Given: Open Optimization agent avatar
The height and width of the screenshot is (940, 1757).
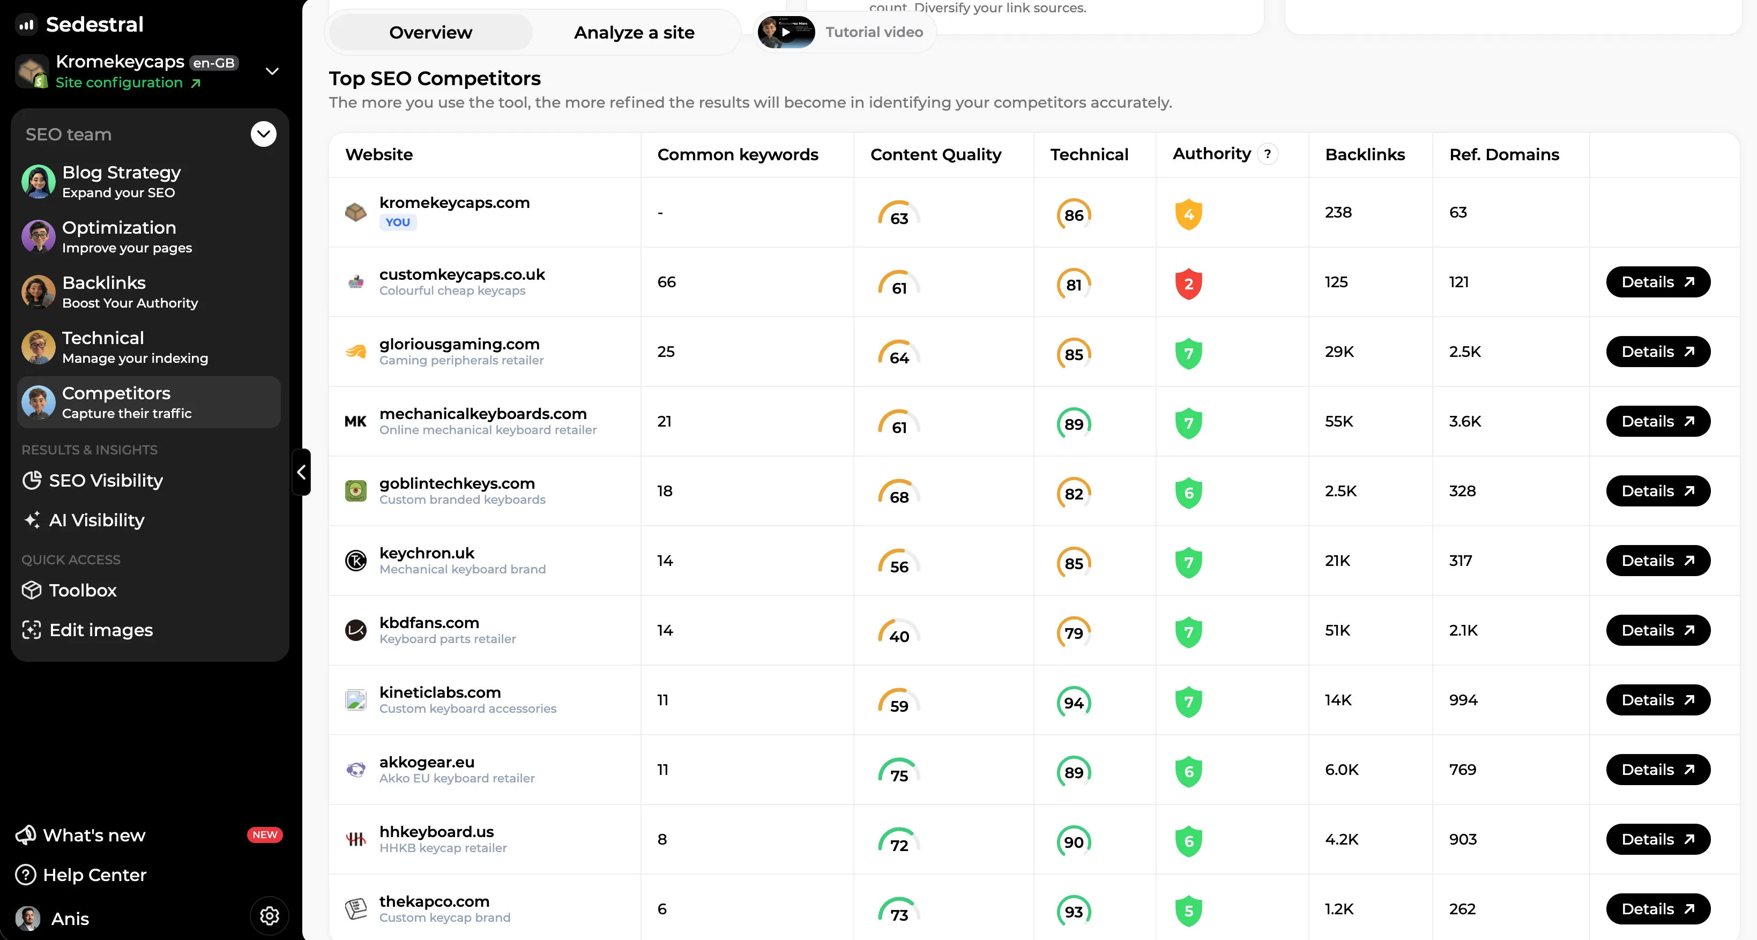Looking at the screenshot, I should point(38,237).
